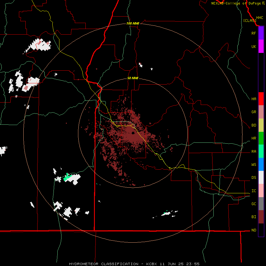Viewport: 266px width, 266px height.
Task: Click the GC legend label
Action: click(x=254, y=204)
